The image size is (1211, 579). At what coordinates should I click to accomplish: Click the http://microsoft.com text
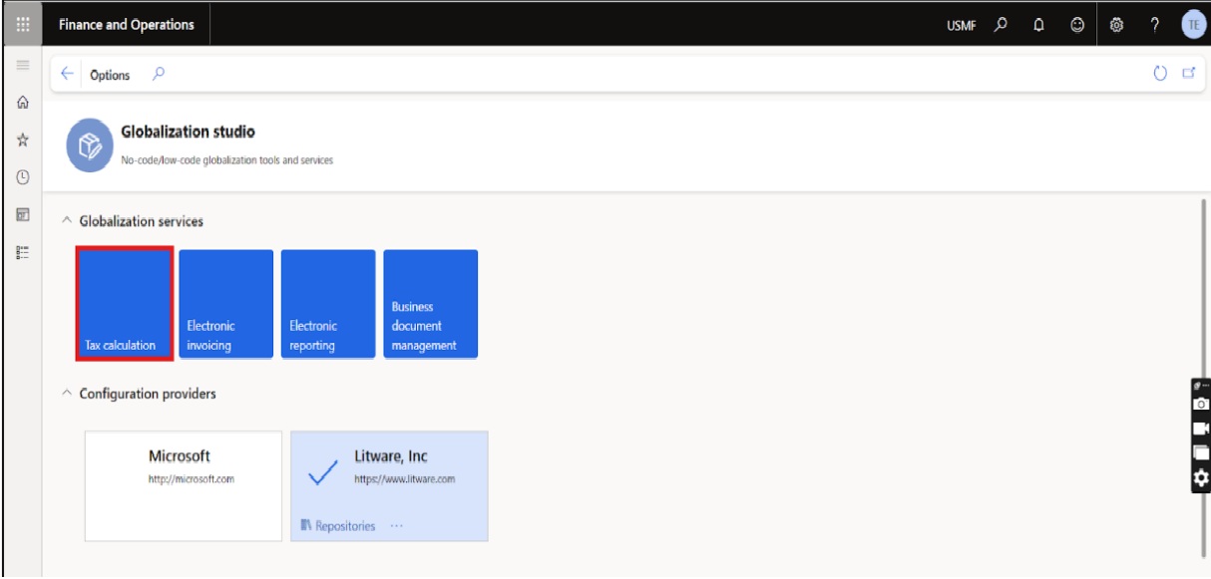[192, 479]
